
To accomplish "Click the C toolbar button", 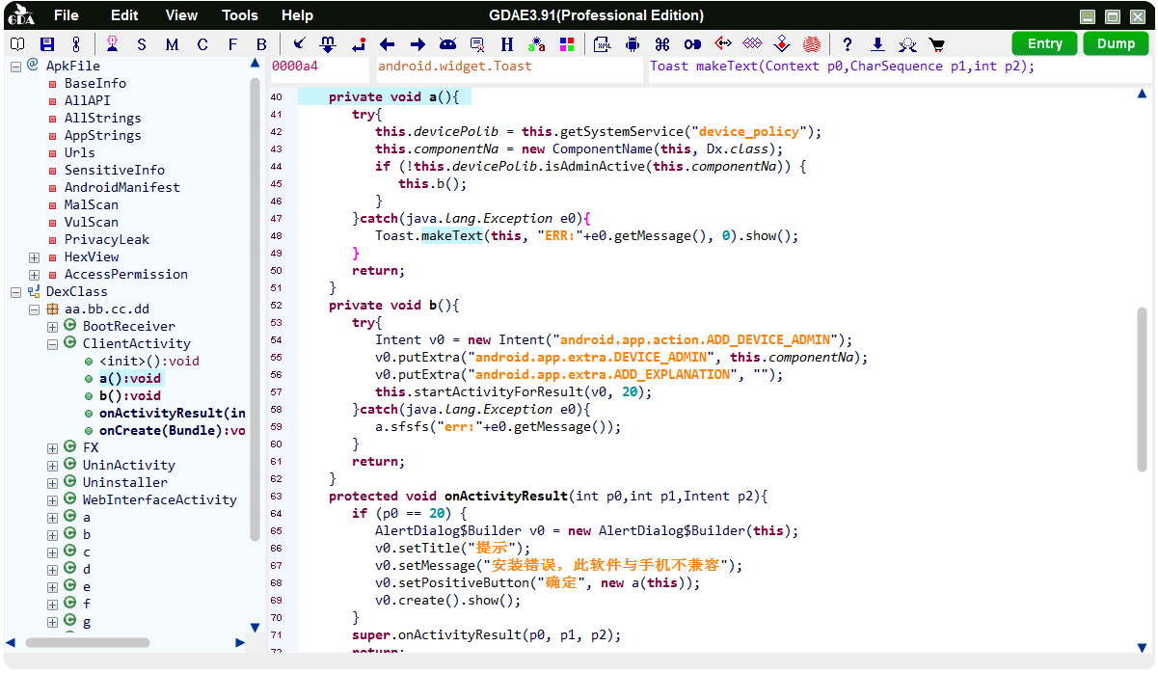I will point(202,44).
